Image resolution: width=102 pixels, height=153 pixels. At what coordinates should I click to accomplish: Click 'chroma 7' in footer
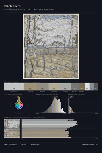click(x=24, y=144)
